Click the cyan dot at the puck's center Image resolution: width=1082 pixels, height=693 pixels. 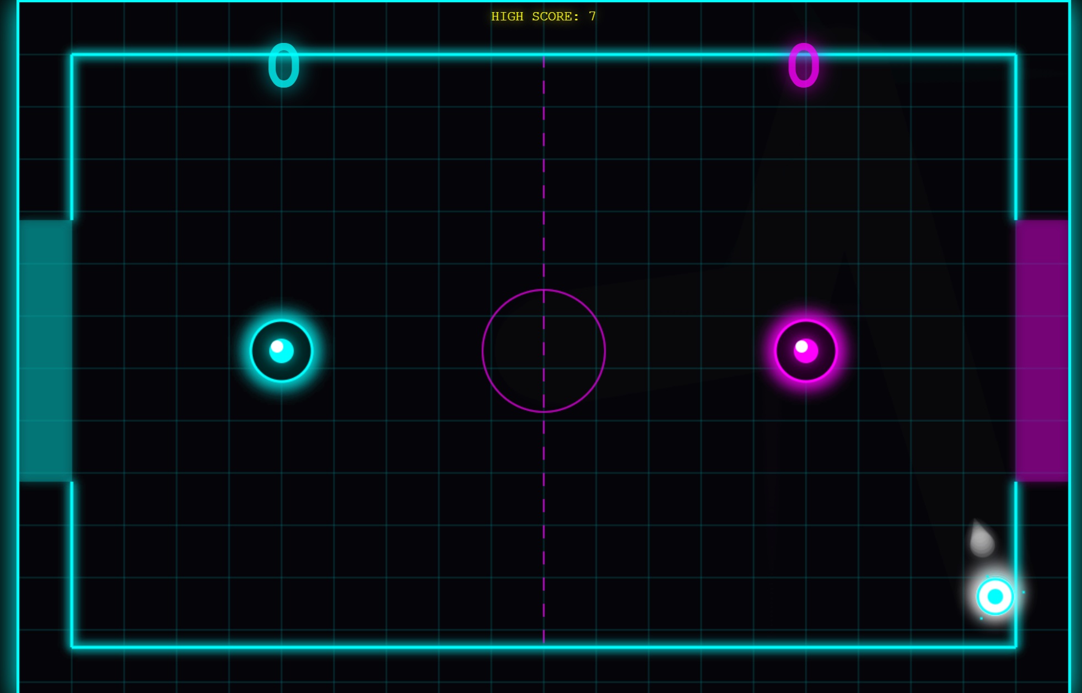995,596
